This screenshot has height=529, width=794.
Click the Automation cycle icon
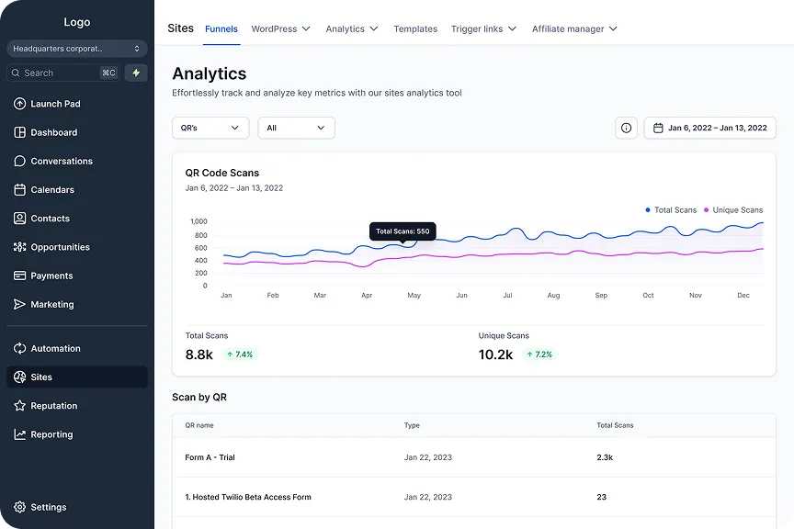pos(19,348)
